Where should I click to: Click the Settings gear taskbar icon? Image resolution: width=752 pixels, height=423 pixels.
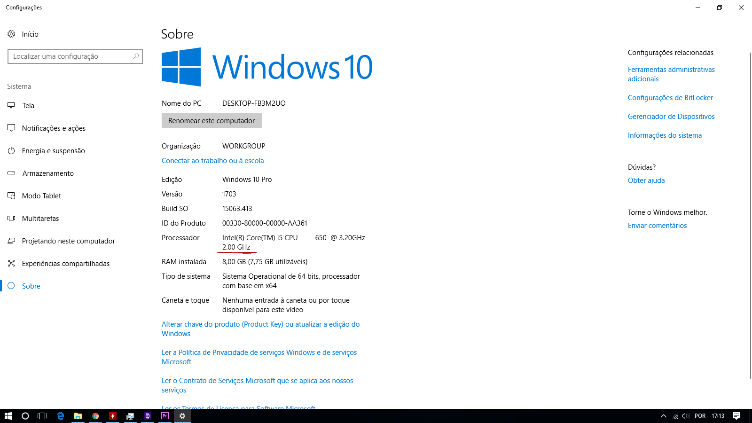182,416
